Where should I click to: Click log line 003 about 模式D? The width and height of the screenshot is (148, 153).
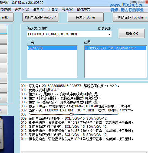[61, 94]
